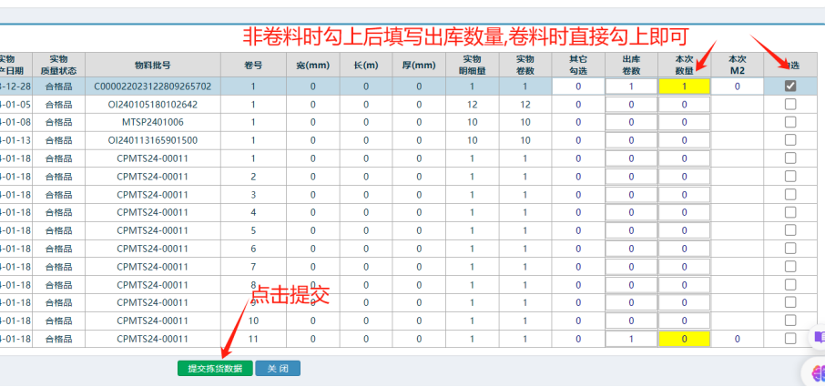Uncheck the selected checkbox in first row
Viewport: 825px width, 387px height.
pos(789,87)
